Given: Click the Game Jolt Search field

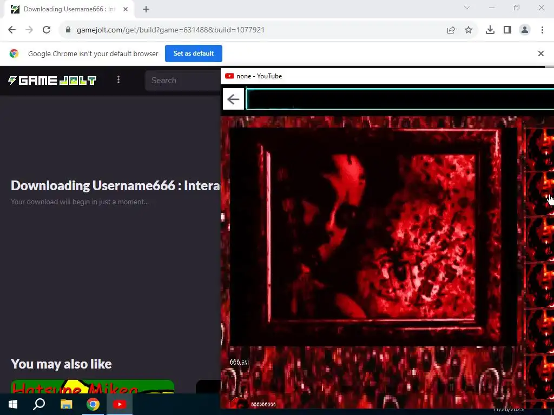Looking at the screenshot, I should [183, 81].
